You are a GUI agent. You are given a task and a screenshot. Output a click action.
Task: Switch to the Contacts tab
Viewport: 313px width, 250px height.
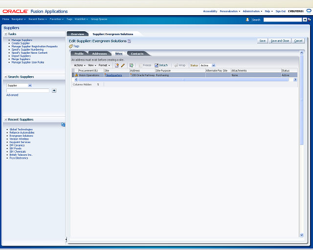click(137, 54)
